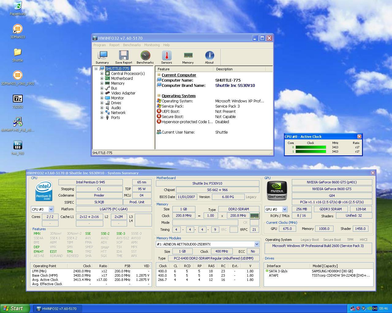Select the dotNetFx40 installer icon

(18, 124)
